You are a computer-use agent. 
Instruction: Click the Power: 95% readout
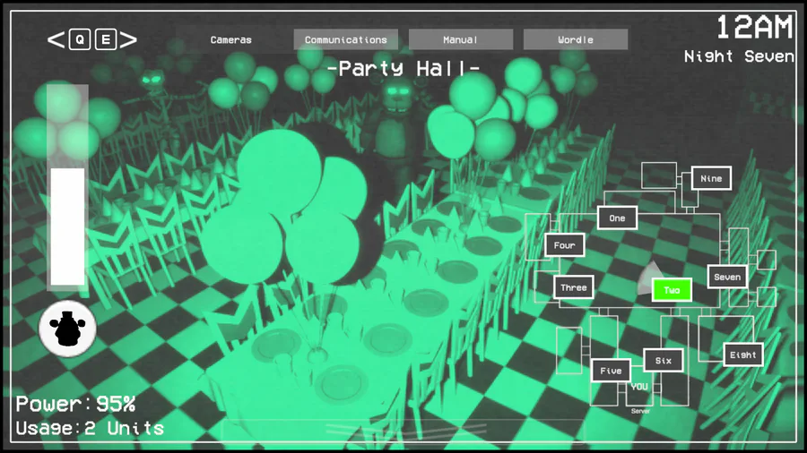pyautogui.click(x=75, y=404)
